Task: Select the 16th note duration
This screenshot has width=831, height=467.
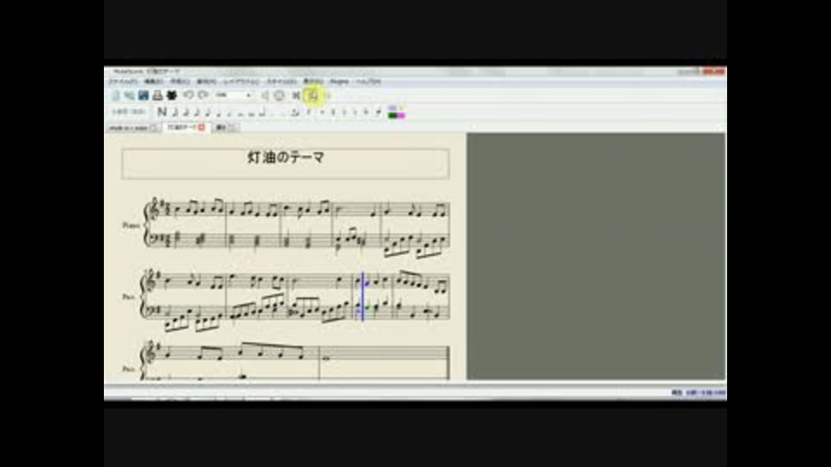Action: click(x=197, y=112)
